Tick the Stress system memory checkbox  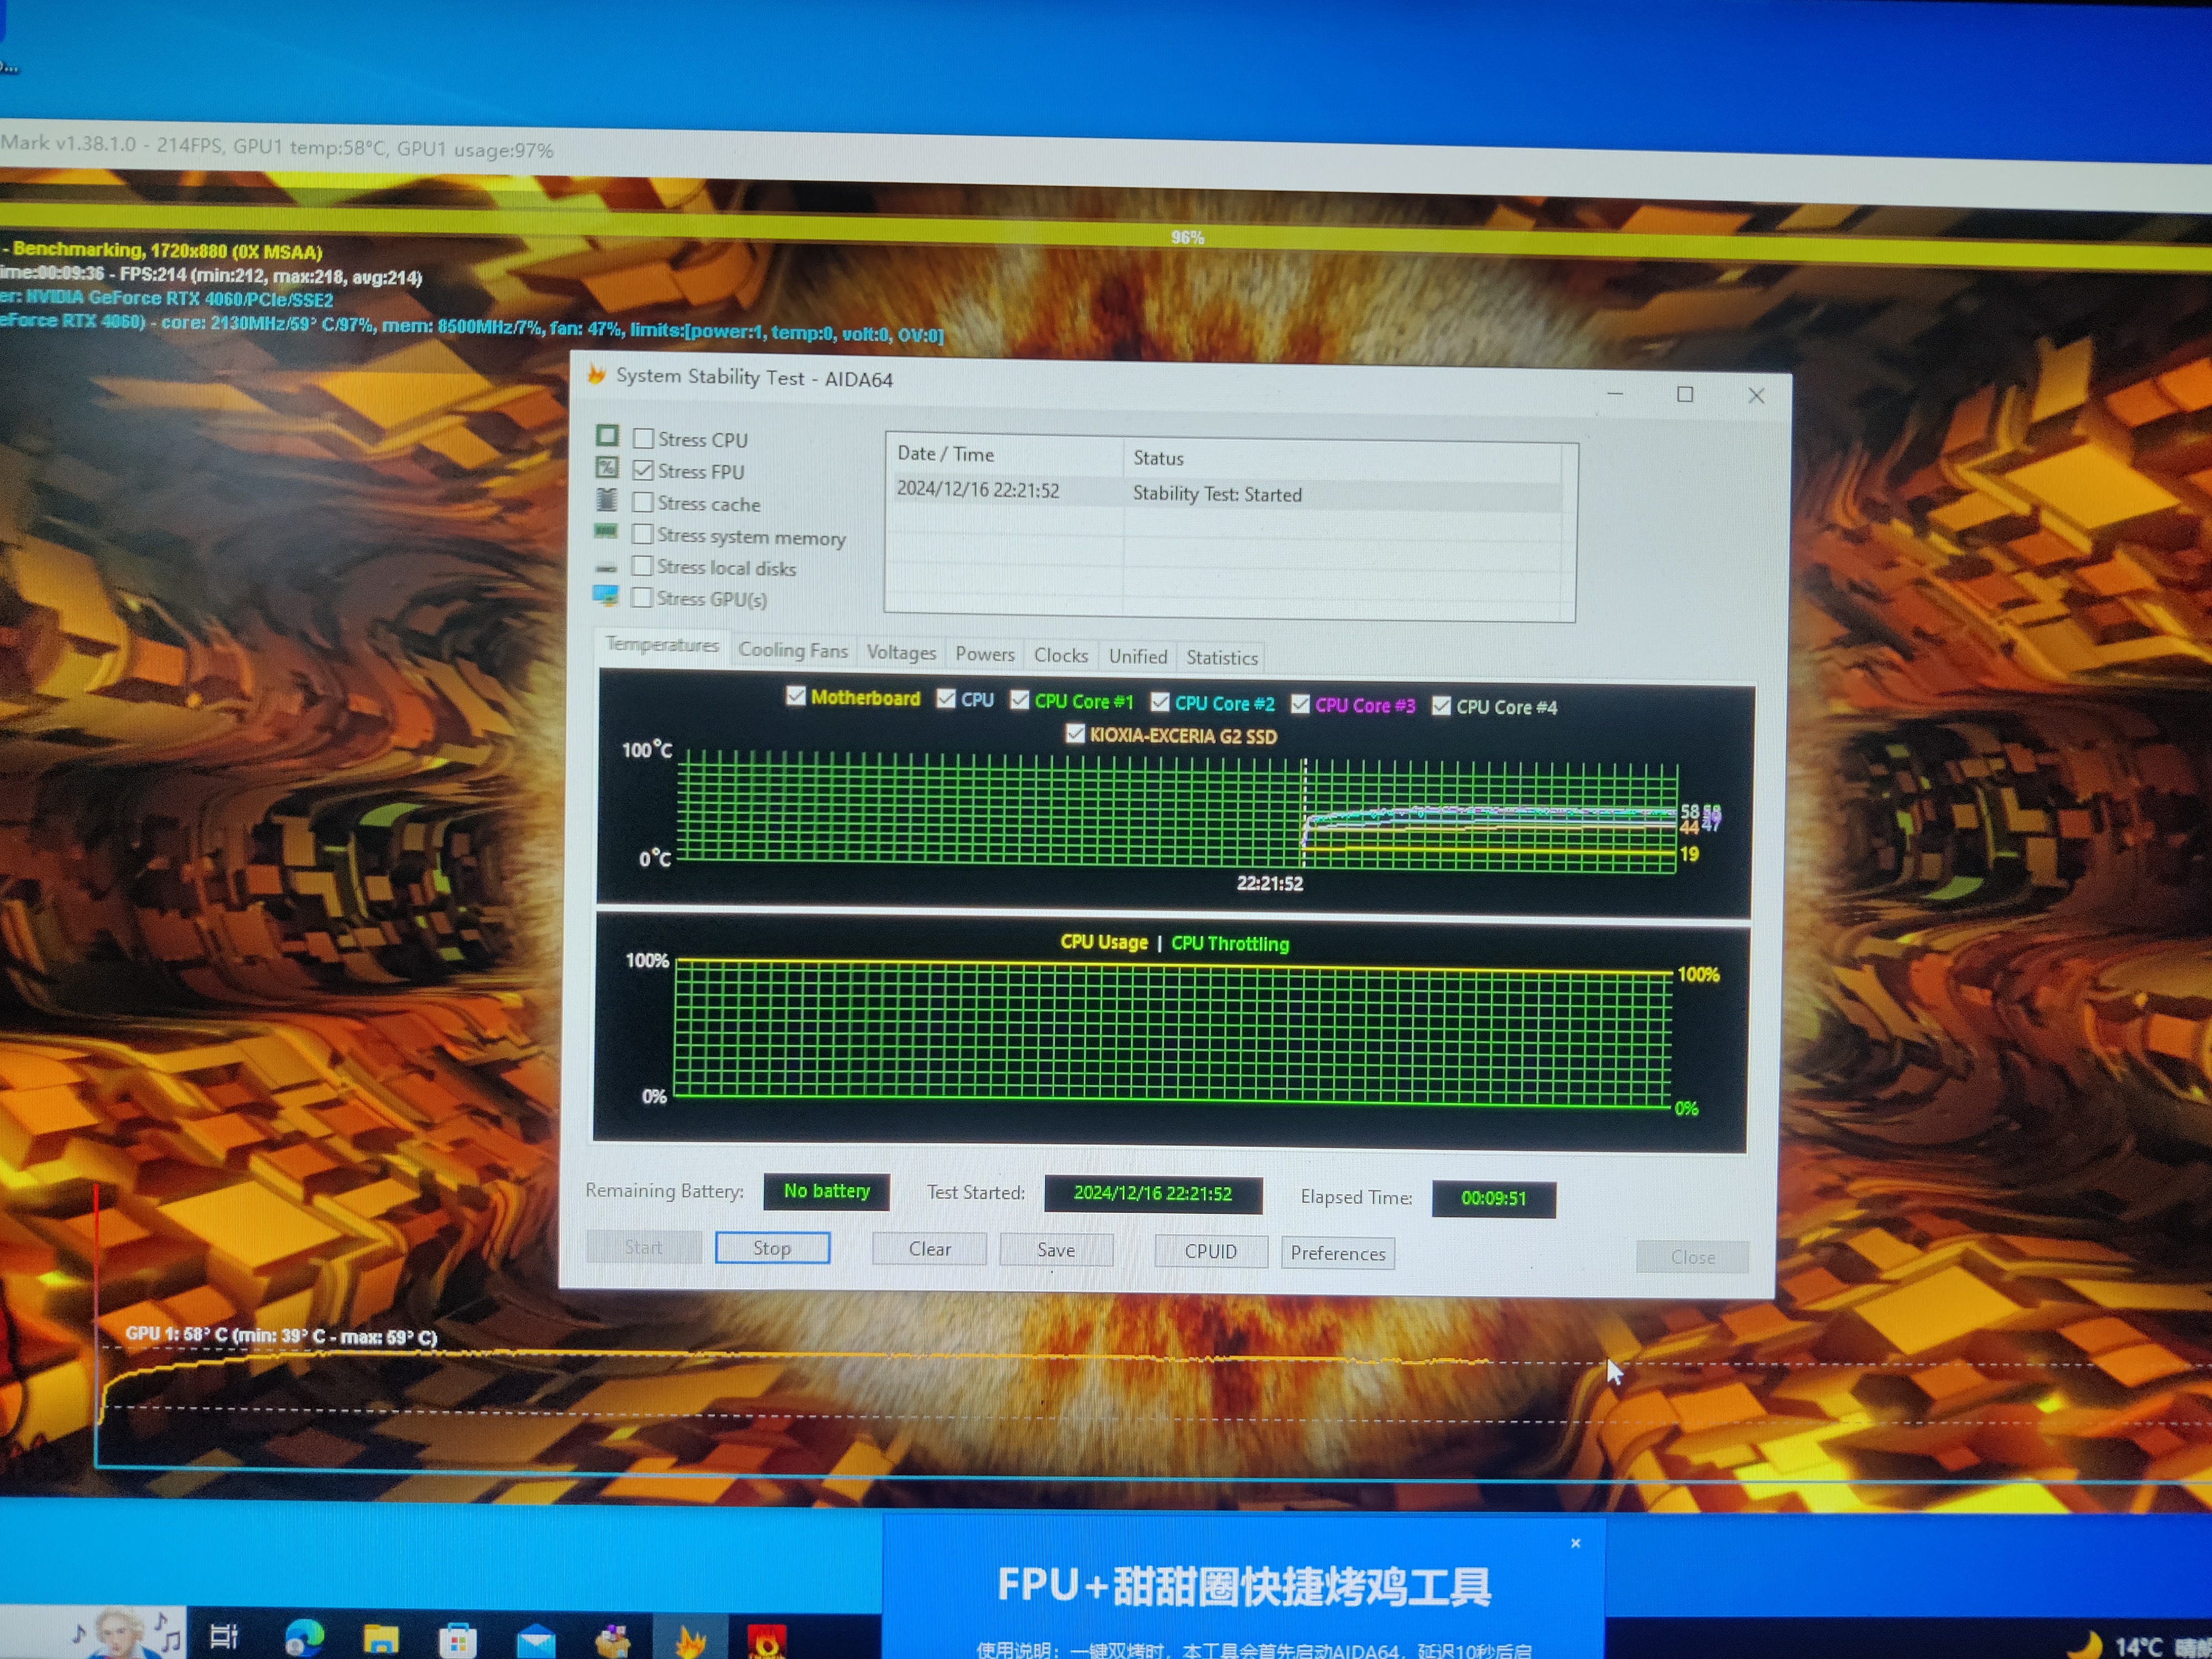click(643, 534)
